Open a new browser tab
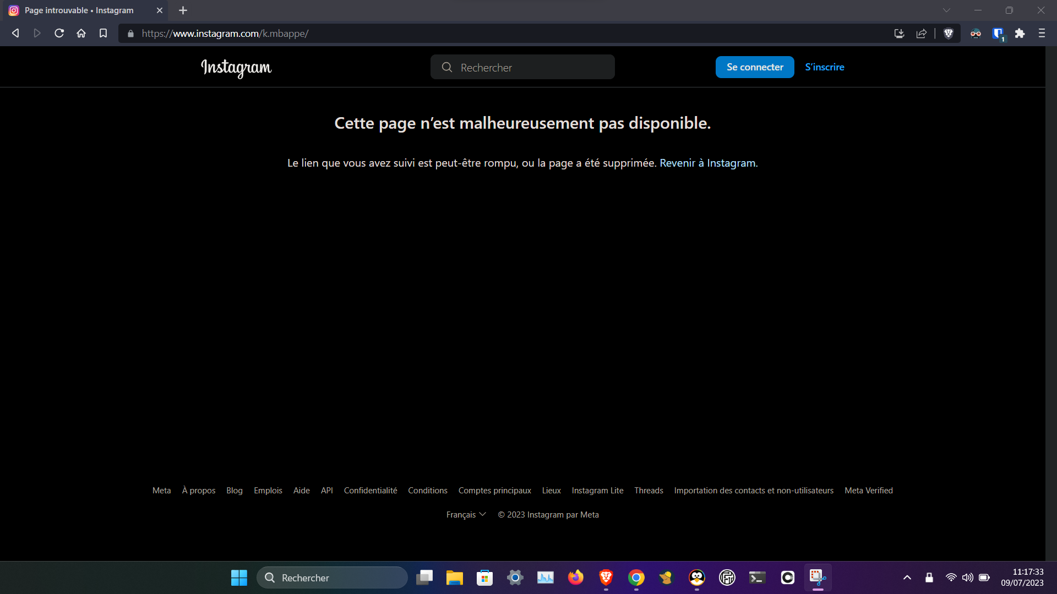Image resolution: width=1057 pixels, height=594 pixels. pyautogui.click(x=183, y=10)
